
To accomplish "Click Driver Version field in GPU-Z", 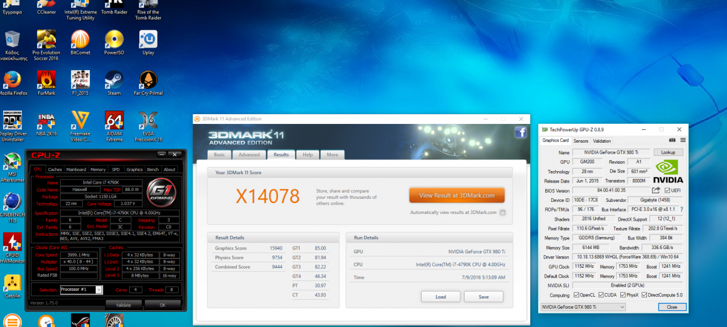I will [628, 257].
